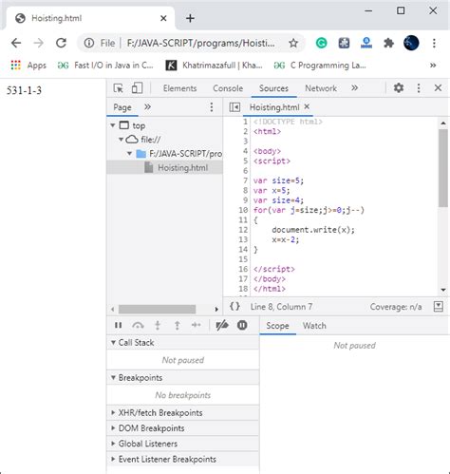Viewport: 450px width, 474px height.
Task: Show more DevTools tabs chevron
Action: (x=355, y=87)
